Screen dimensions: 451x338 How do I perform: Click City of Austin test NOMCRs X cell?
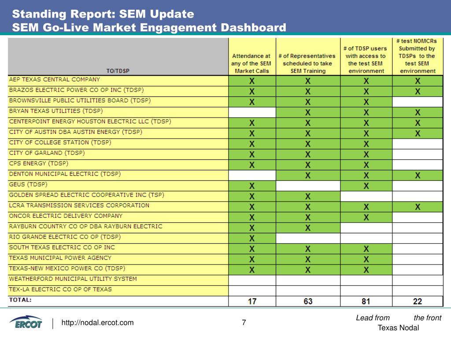coord(418,133)
